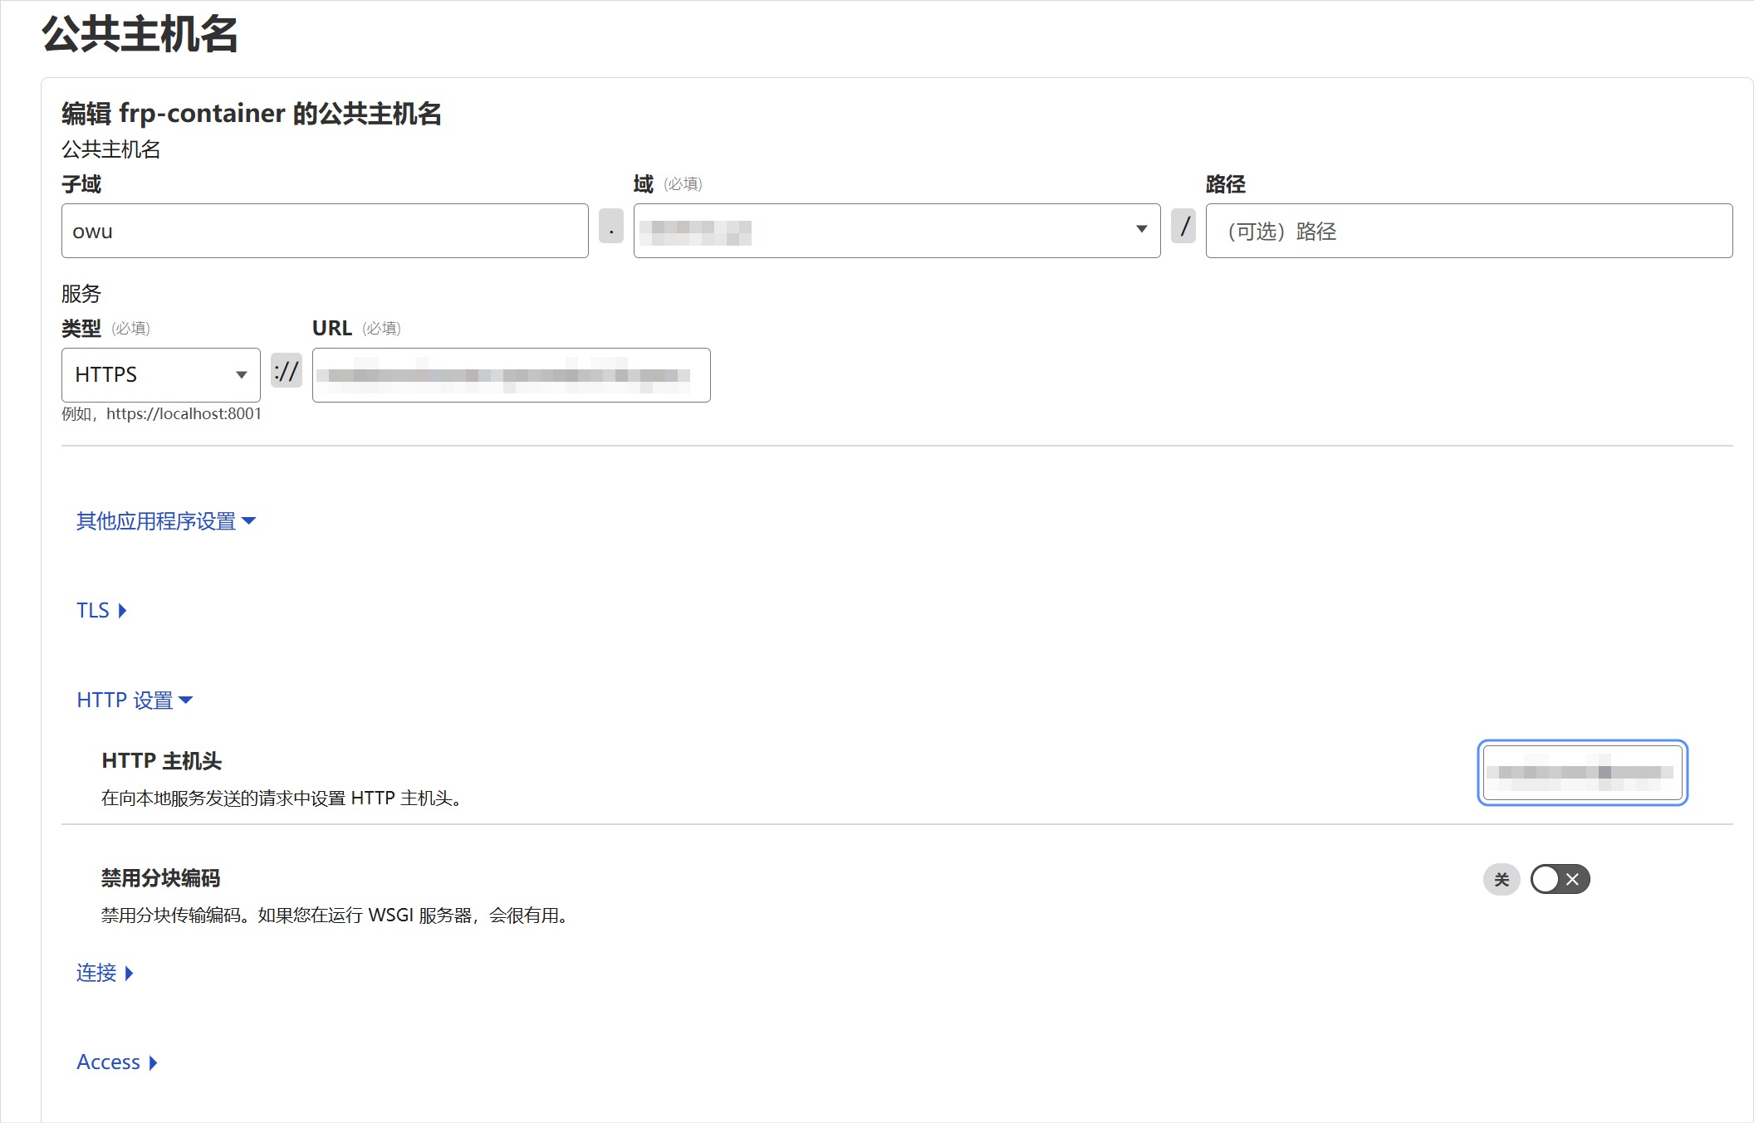Click the 关 status label badge

(x=1501, y=880)
